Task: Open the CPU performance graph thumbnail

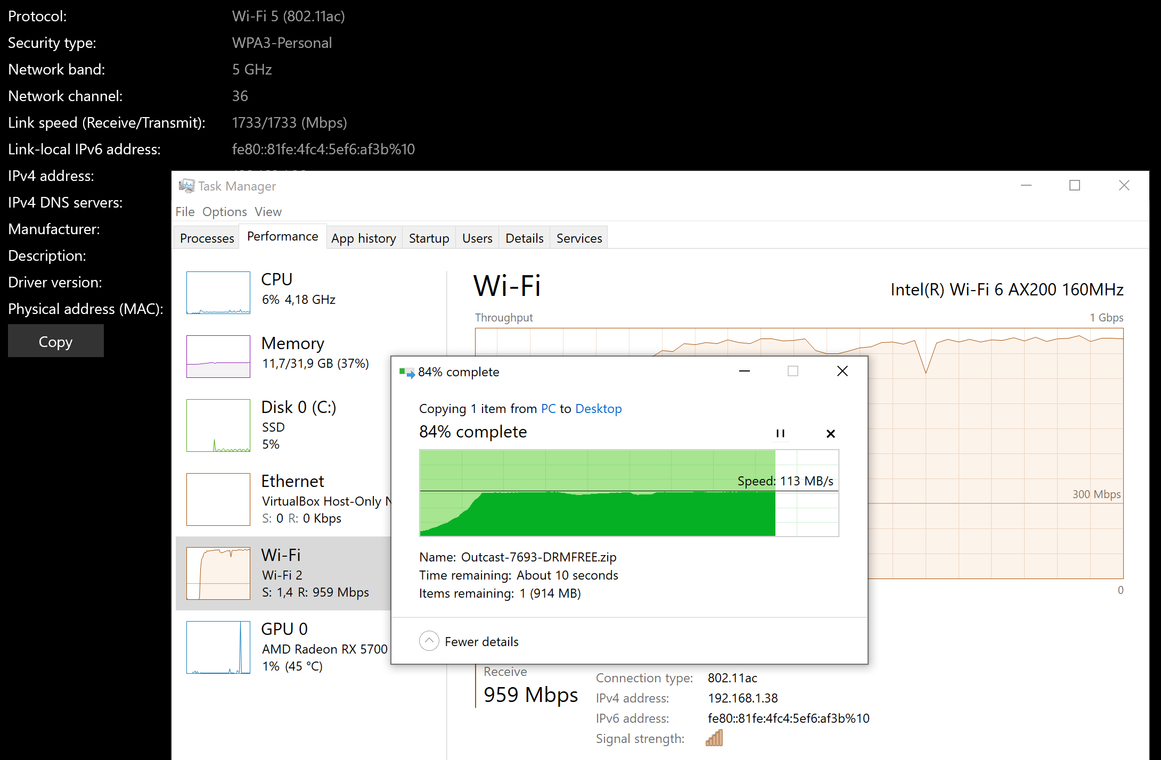Action: (x=218, y=293)
